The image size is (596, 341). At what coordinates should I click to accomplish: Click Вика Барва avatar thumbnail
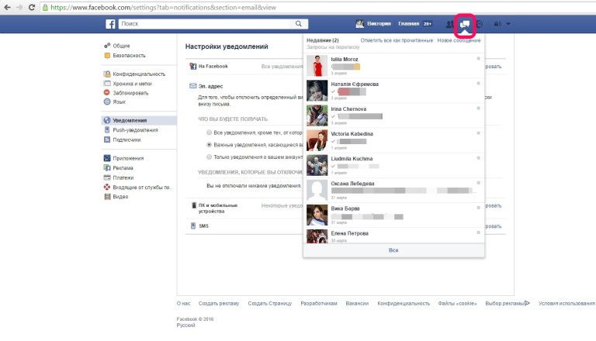[x=317, y=215]
